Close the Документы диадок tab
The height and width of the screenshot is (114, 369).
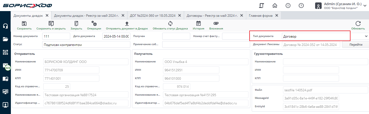point(47,16)
